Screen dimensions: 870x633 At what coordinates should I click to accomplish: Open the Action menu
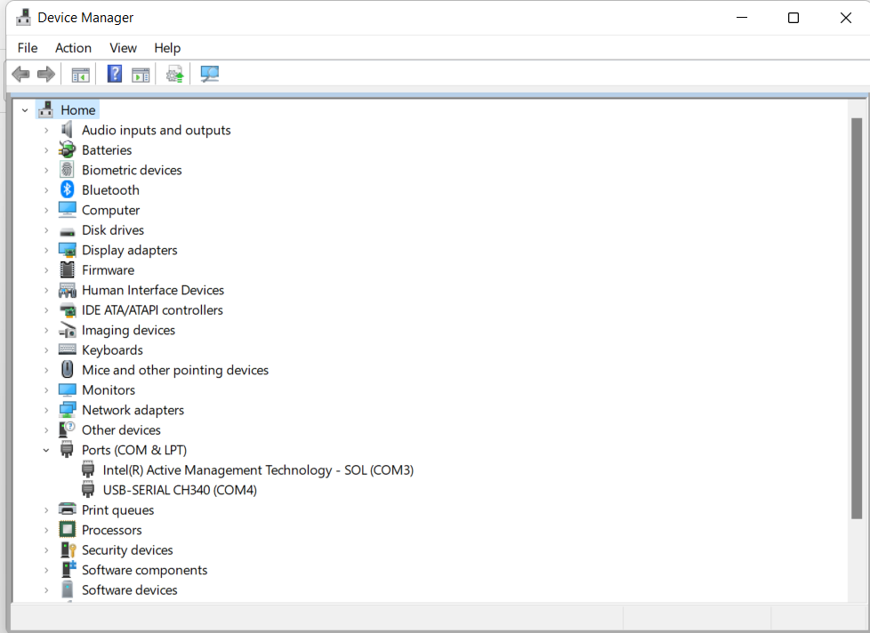(x=73, y=48)
